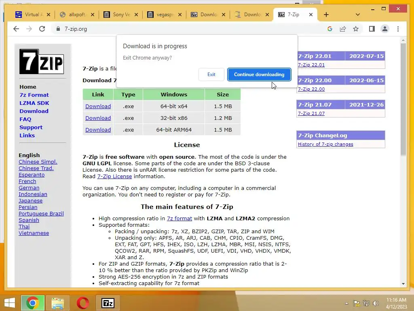Open the 7z format link

coord(179,218)
